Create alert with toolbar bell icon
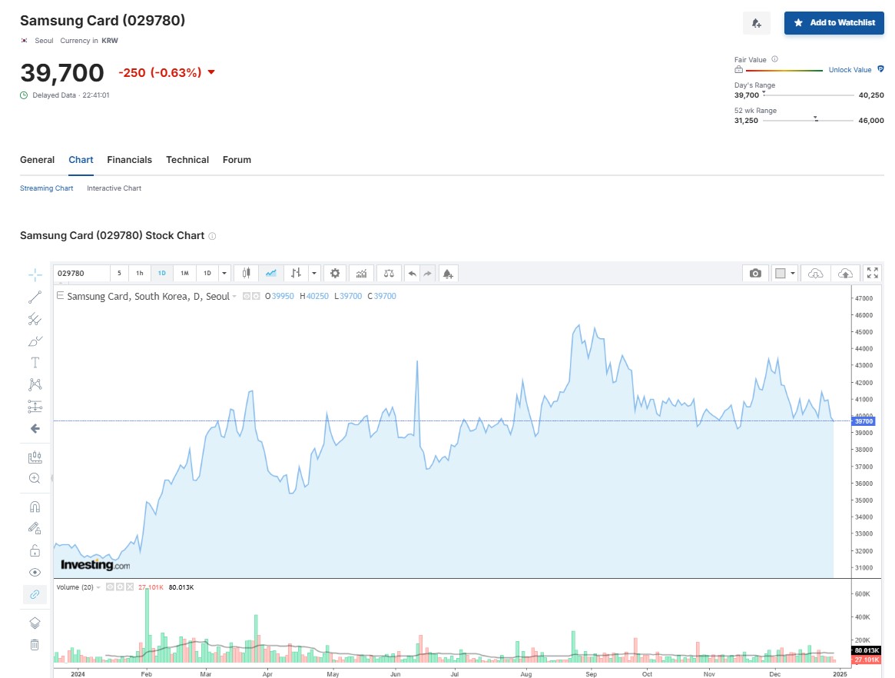The width and height of the screenshot is (895, 678). [448, 273]
